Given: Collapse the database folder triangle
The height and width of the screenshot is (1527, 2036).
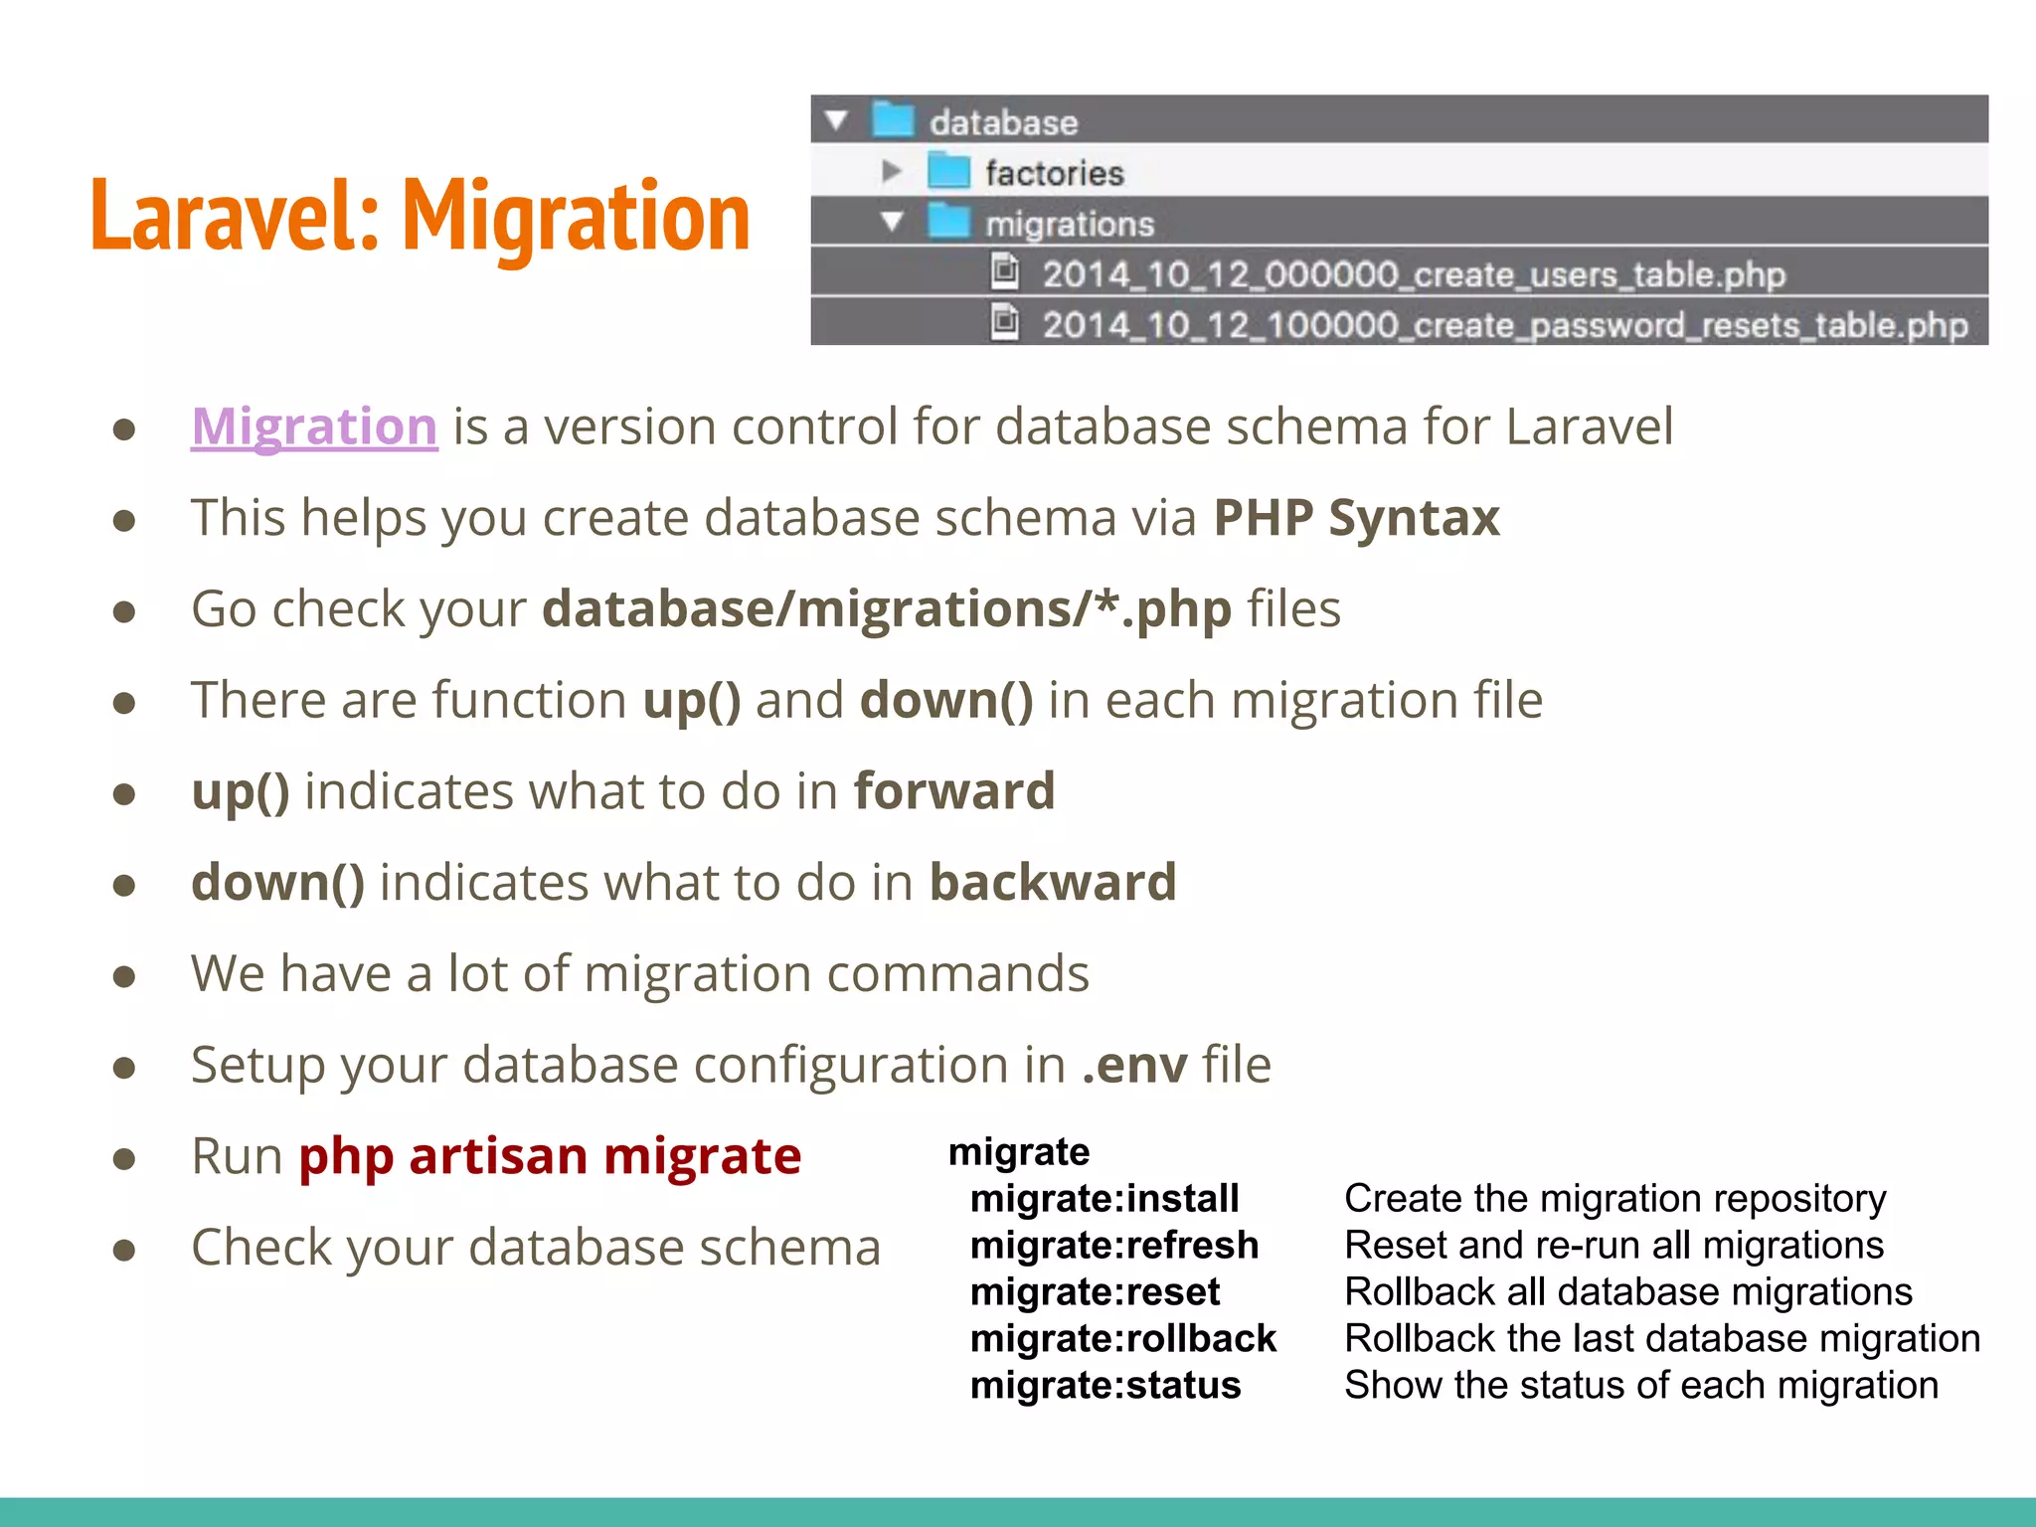Looking at the screenshot, I should tap(836, 120).
